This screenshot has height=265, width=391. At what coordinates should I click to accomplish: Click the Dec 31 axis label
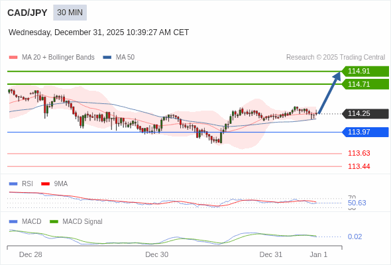(x=271, y=254)
